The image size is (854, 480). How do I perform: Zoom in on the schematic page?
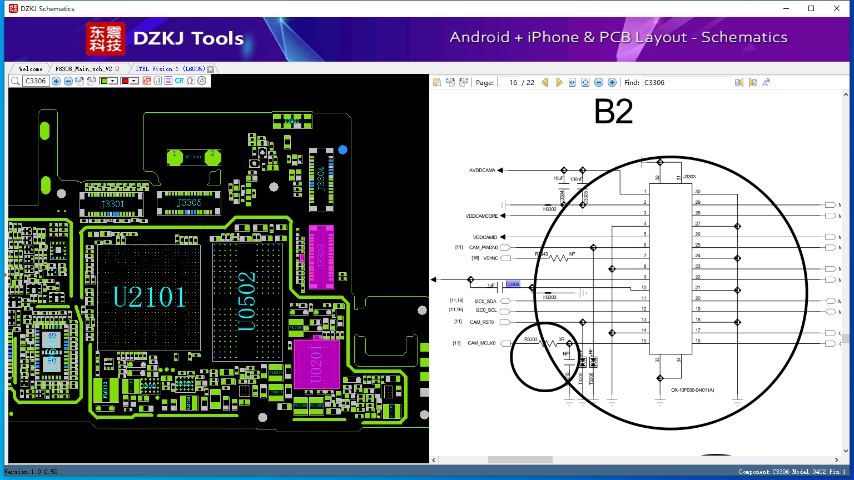click(x=612, y=82)
